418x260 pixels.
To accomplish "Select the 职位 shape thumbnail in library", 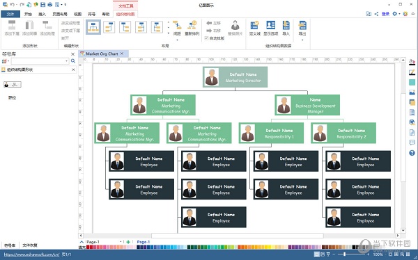I will (13, 84).
